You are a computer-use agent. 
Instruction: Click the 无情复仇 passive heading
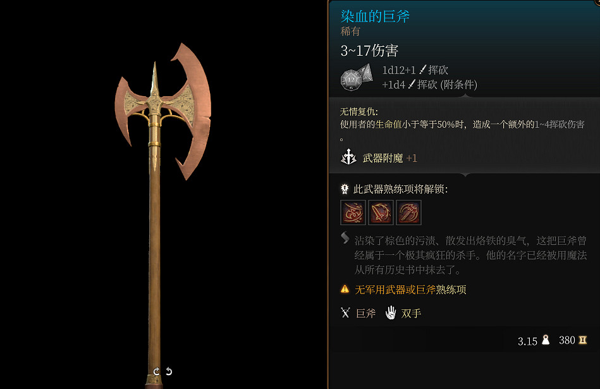(x=359, y=112)
